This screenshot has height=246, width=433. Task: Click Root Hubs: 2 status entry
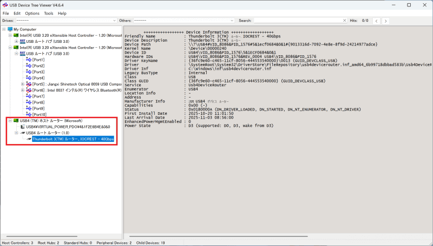coord(48,243)
